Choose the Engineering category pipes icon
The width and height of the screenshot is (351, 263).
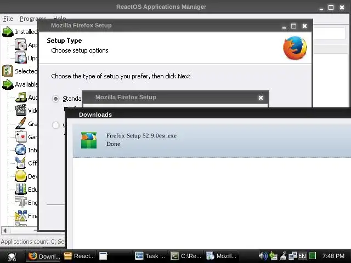[21, 202]
